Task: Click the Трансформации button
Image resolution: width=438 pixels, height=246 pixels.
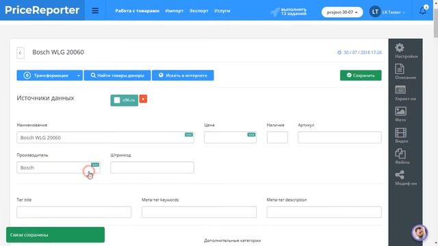Action: [x=46, y=75]
